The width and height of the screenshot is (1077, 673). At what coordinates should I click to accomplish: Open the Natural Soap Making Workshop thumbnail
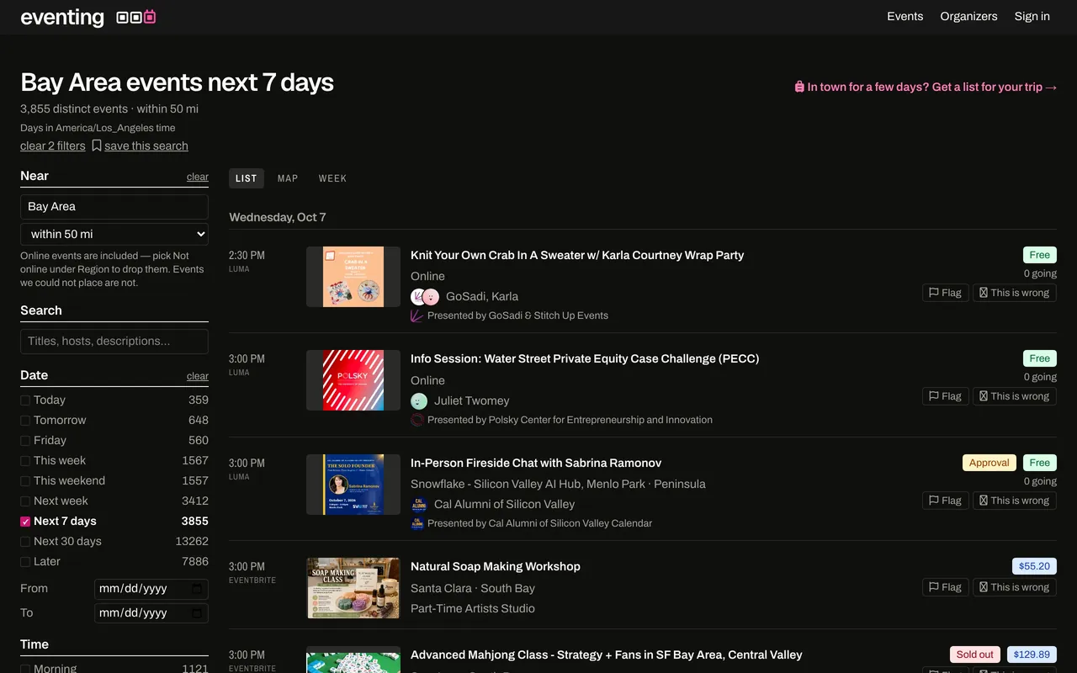pos(353,588)
